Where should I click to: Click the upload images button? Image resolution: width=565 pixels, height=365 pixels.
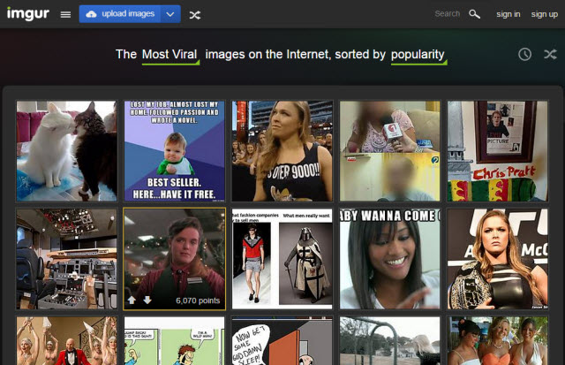click(120, 14)
